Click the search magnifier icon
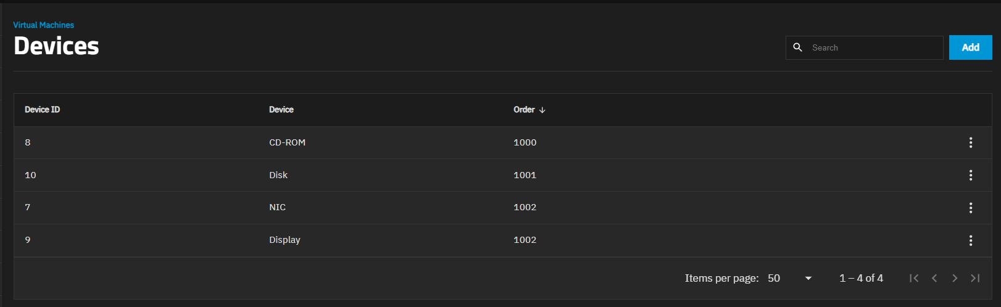Image resolution: width=1001 pixels, height=307 pixels. click(797, 47)
